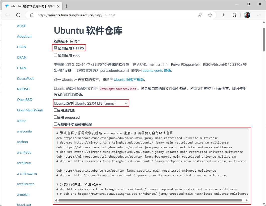This screenshot has width=266, height=206.
Task: Click the code block horizontal scrollbar
Action: 150,200
